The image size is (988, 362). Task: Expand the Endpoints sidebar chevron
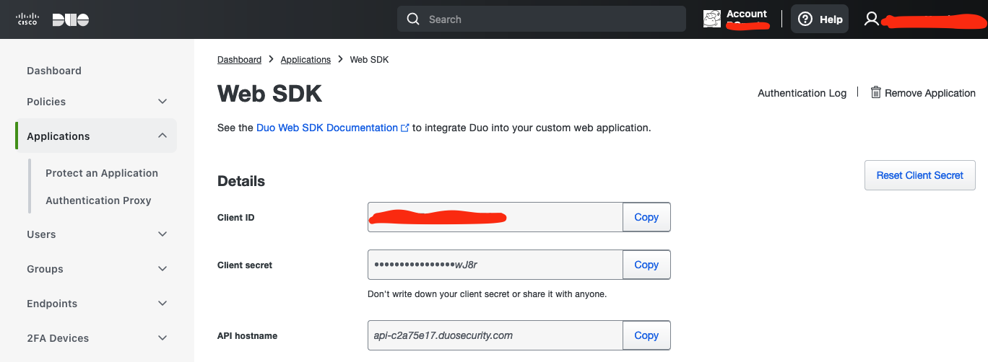coord(162,304)
